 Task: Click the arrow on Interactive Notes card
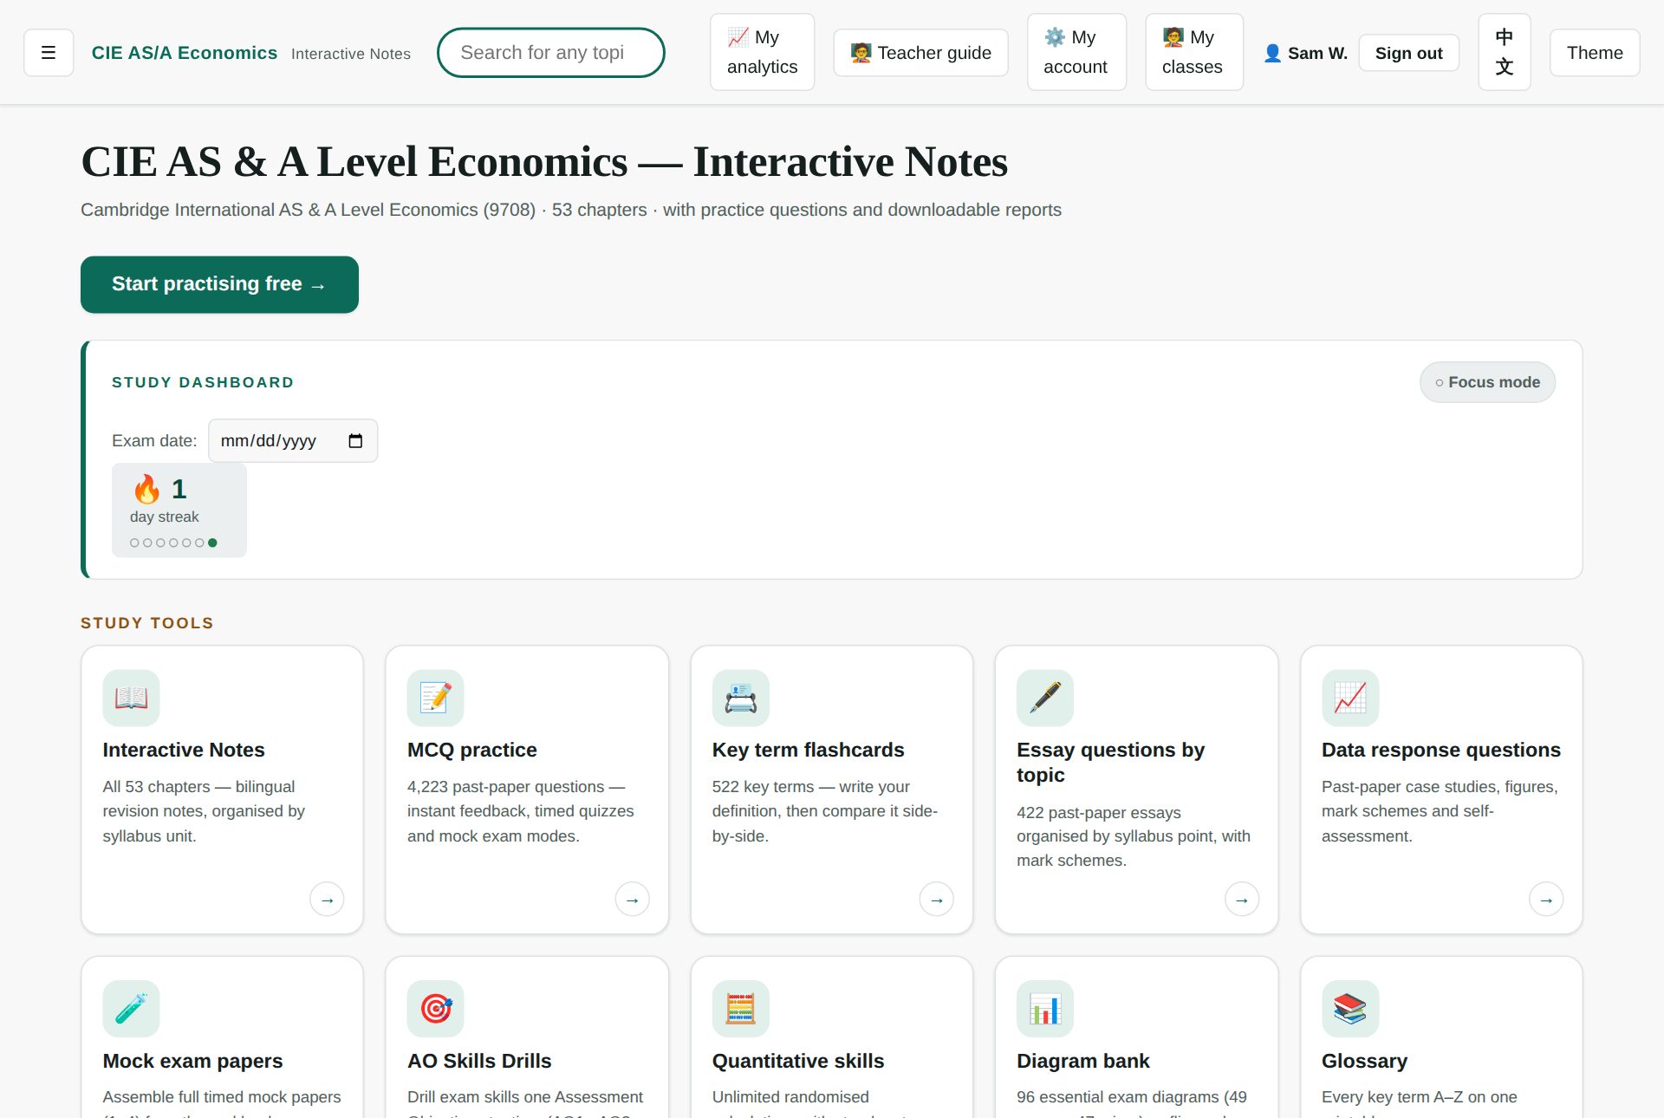pos(327,900)
